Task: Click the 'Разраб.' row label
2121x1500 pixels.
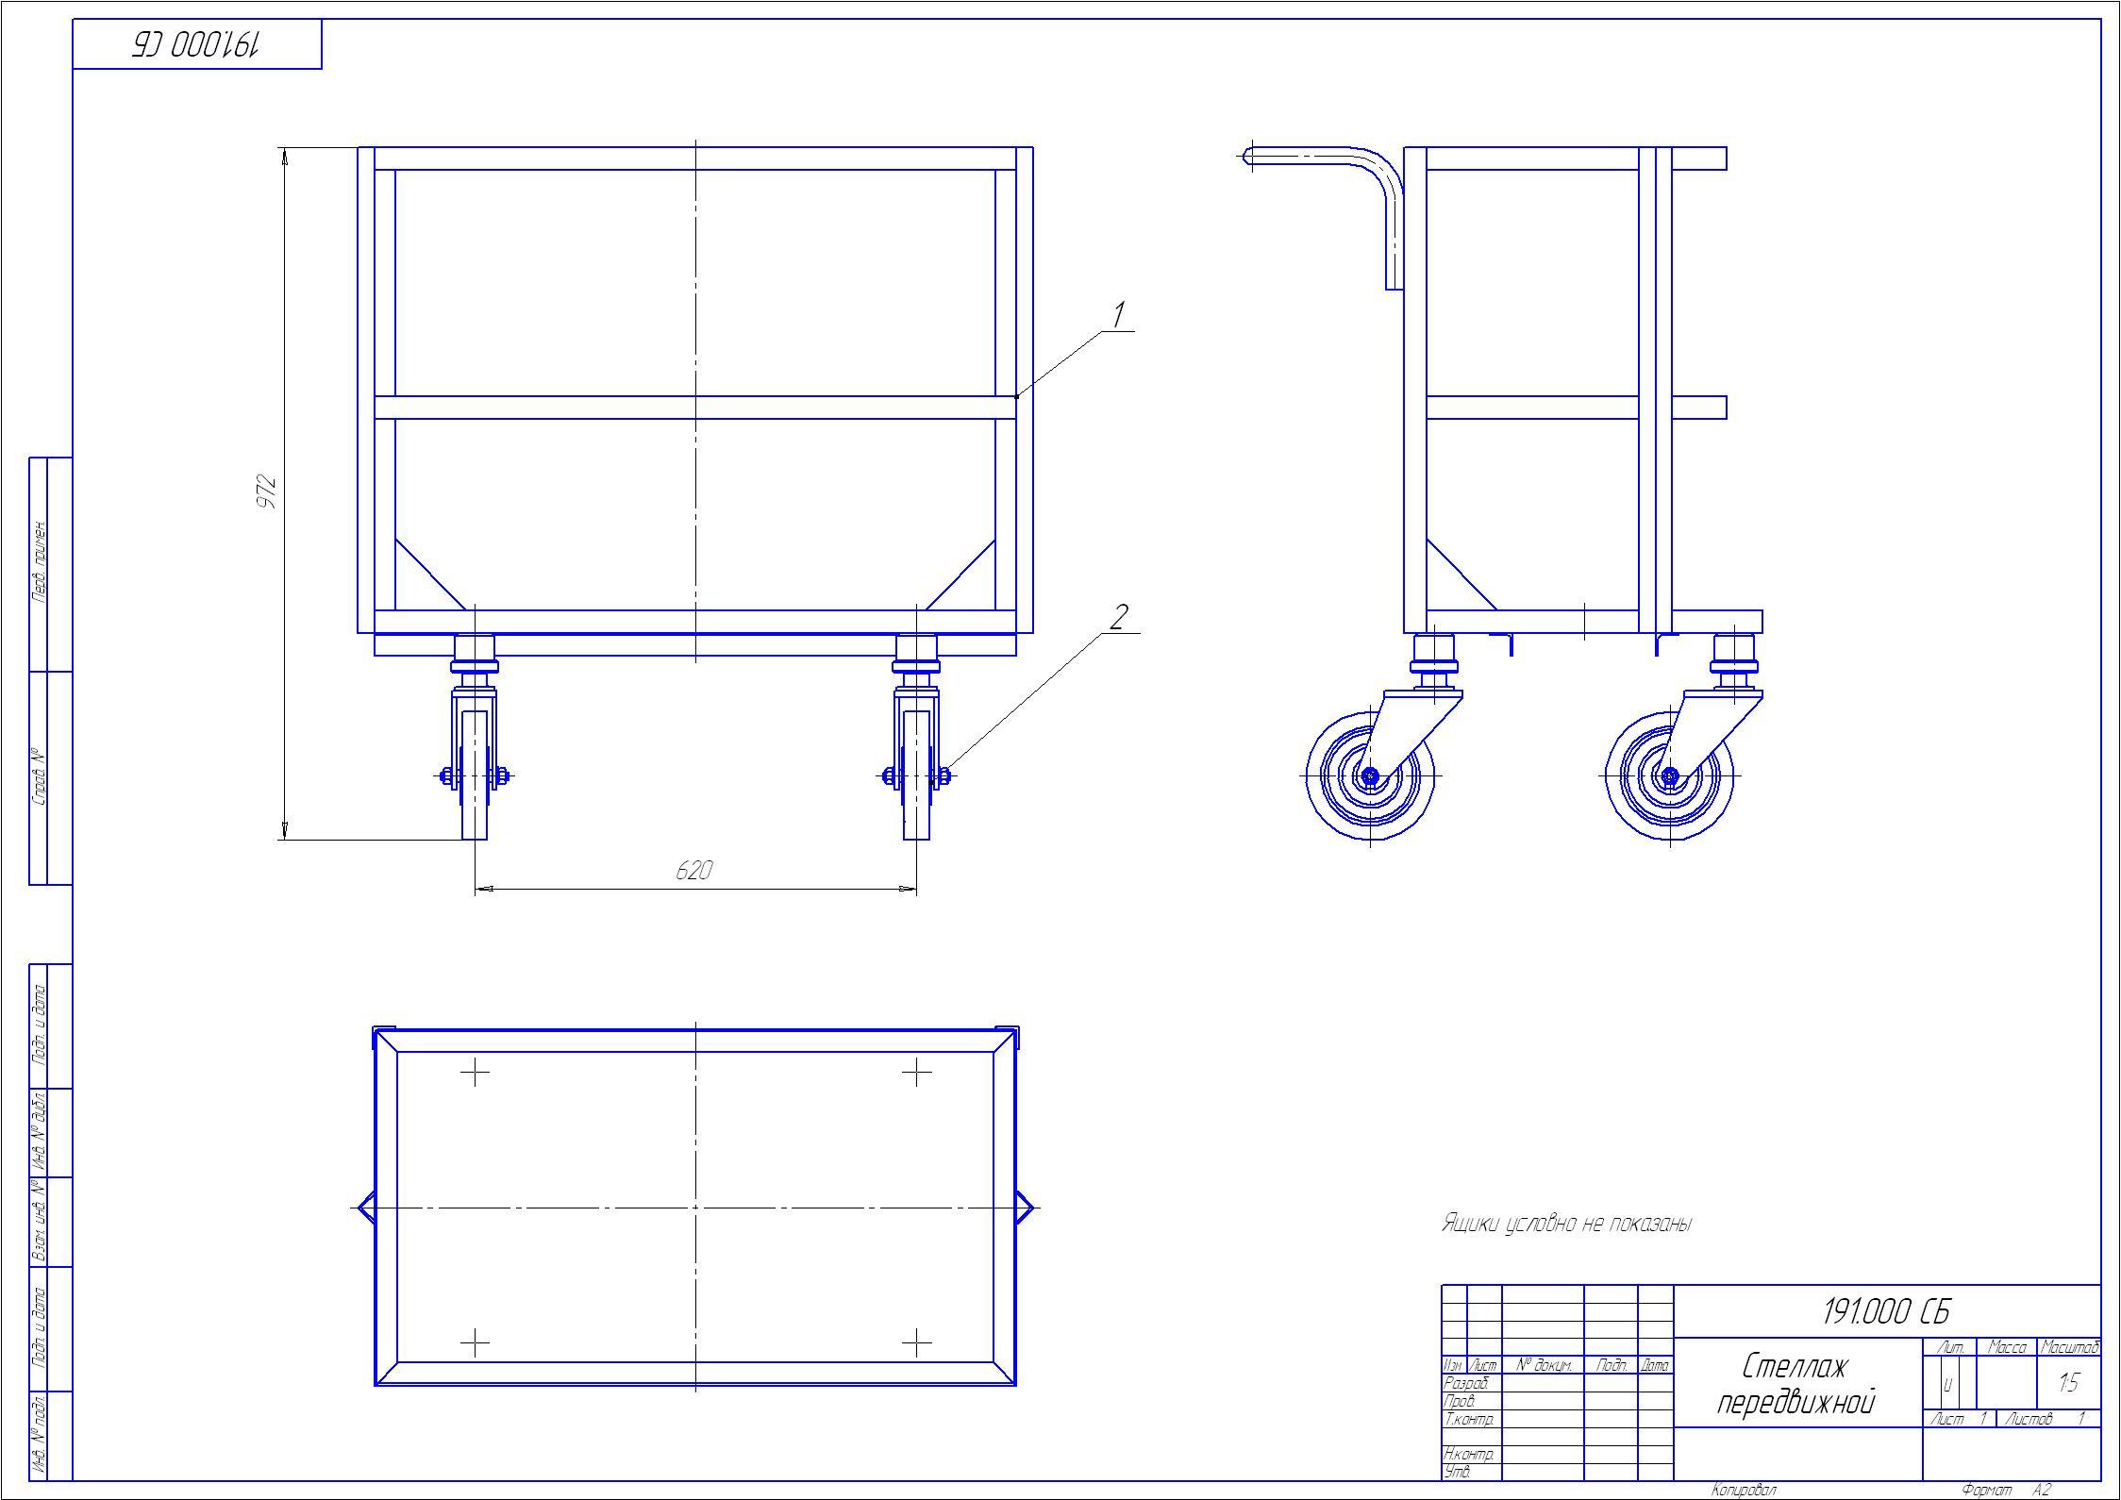Action: [x=1466, y=1383]
